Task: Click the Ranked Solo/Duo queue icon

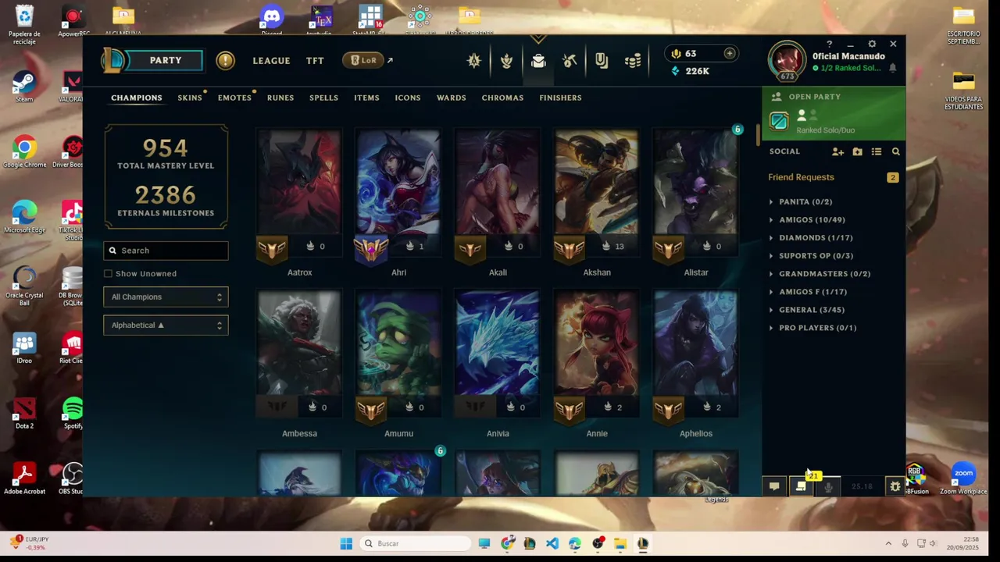Action: coord(779,121)
